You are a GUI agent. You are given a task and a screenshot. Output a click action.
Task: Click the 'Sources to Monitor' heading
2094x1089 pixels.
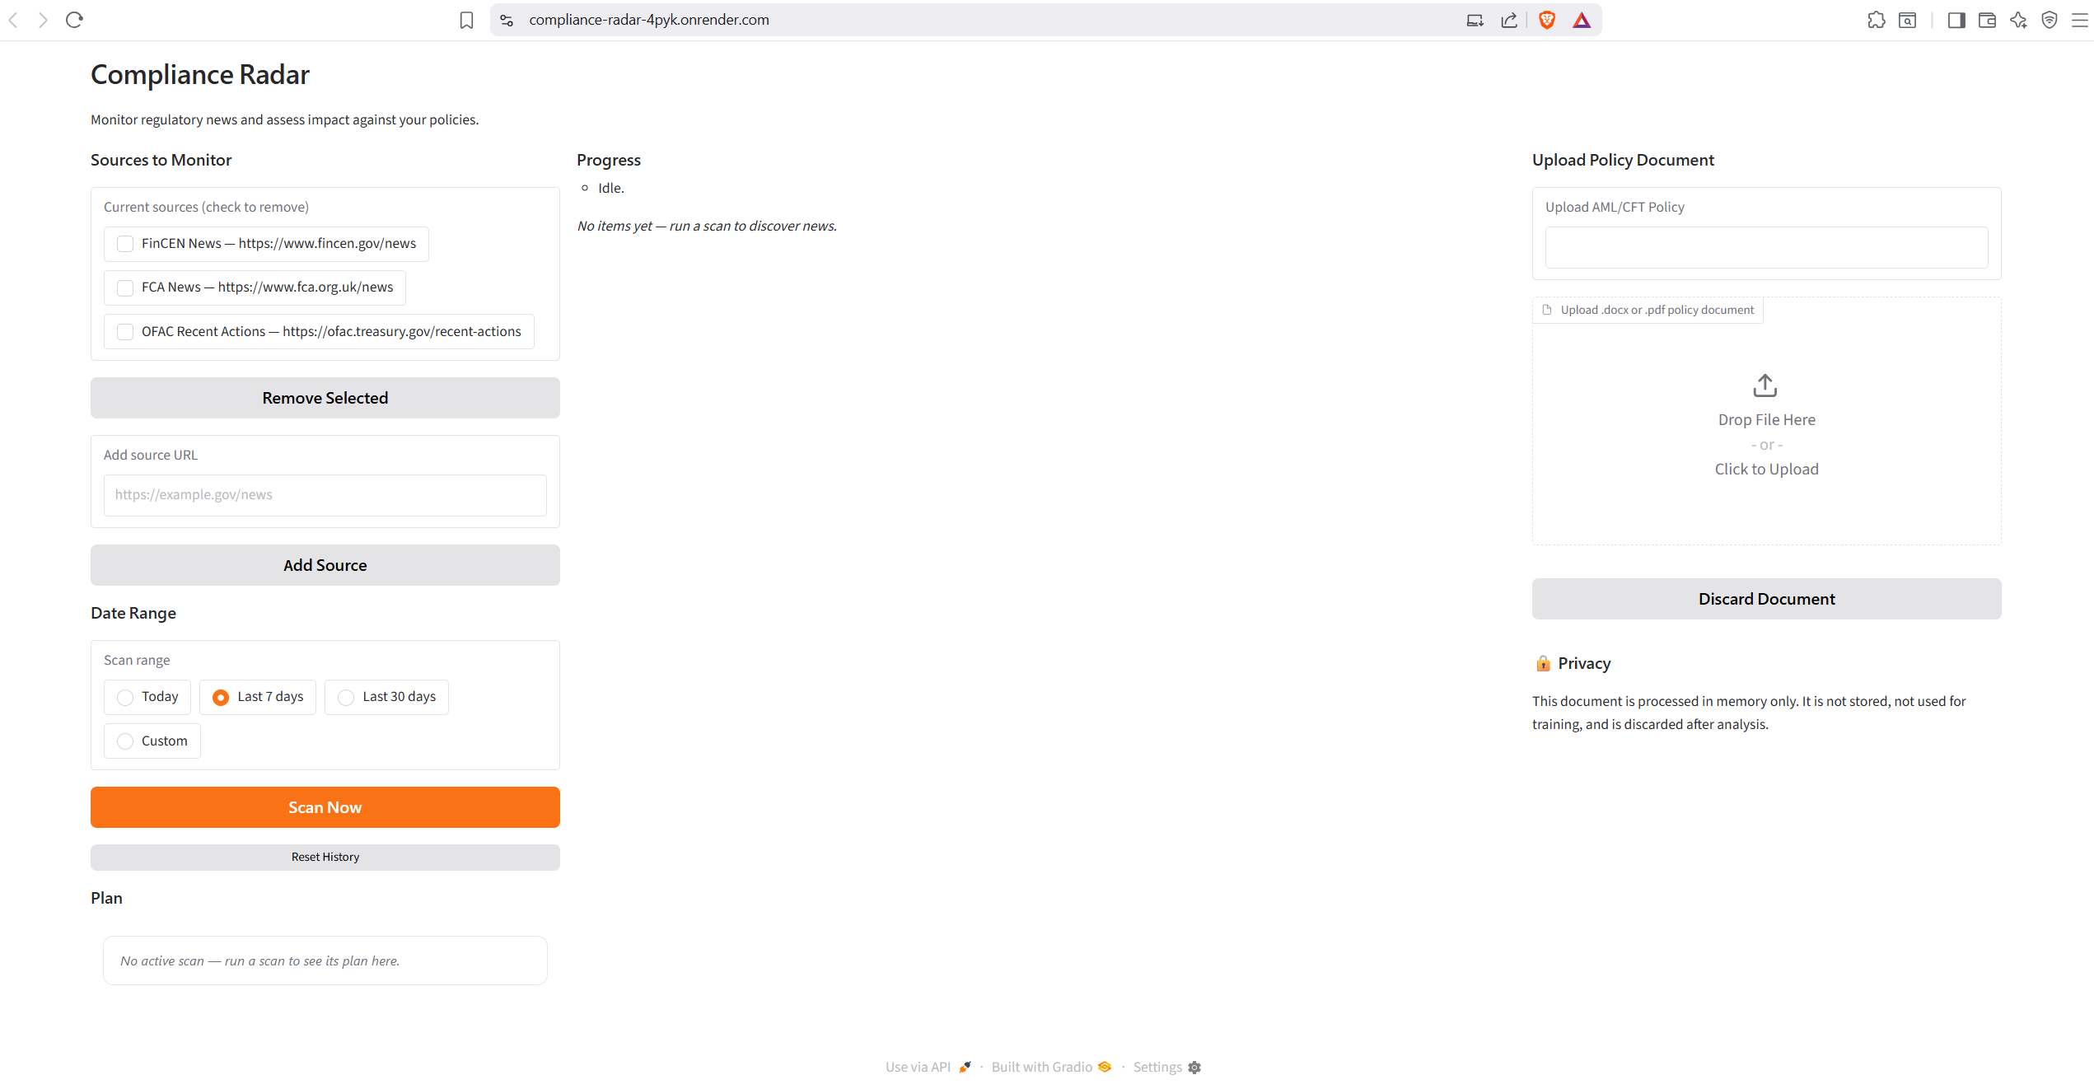tap(161, 160)
